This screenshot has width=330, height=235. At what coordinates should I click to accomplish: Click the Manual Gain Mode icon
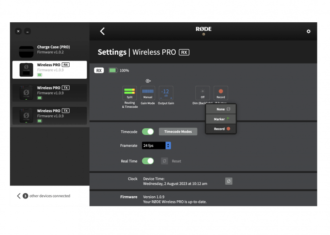coord(148,93)
